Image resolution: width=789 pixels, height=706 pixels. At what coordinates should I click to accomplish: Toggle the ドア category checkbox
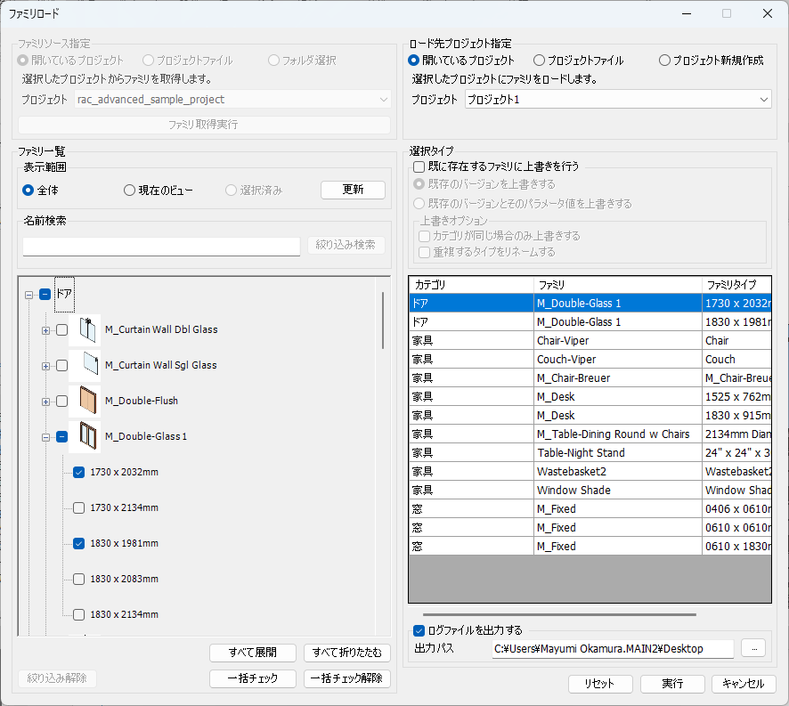45,295
